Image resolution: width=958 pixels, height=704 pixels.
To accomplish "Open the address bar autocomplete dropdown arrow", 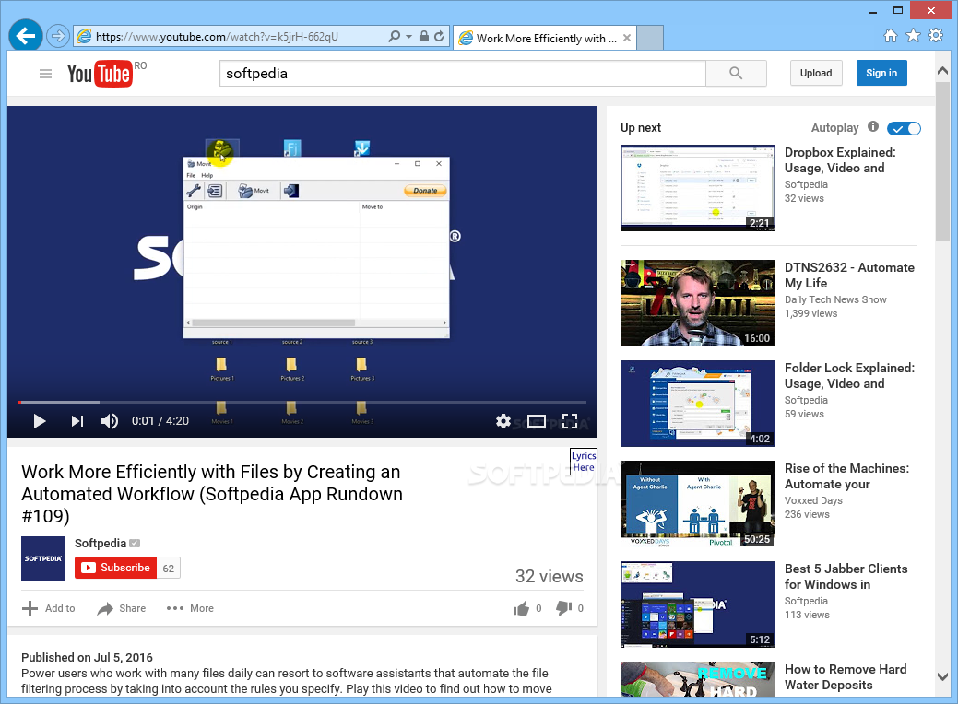I will click(408, 37).
